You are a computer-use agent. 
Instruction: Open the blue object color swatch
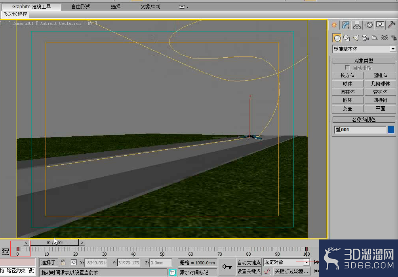[391, 129]
